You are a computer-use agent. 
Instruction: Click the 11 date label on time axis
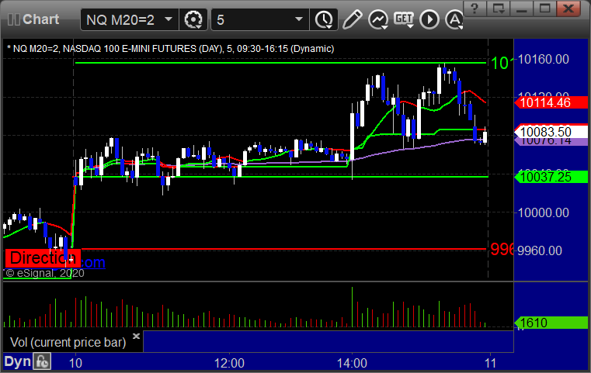point(490,363)
